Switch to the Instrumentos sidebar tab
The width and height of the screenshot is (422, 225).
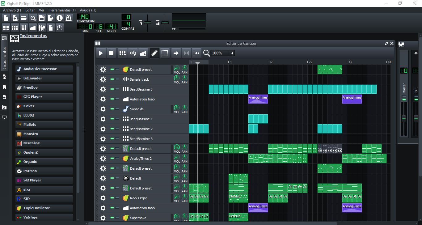coord(4,53)
